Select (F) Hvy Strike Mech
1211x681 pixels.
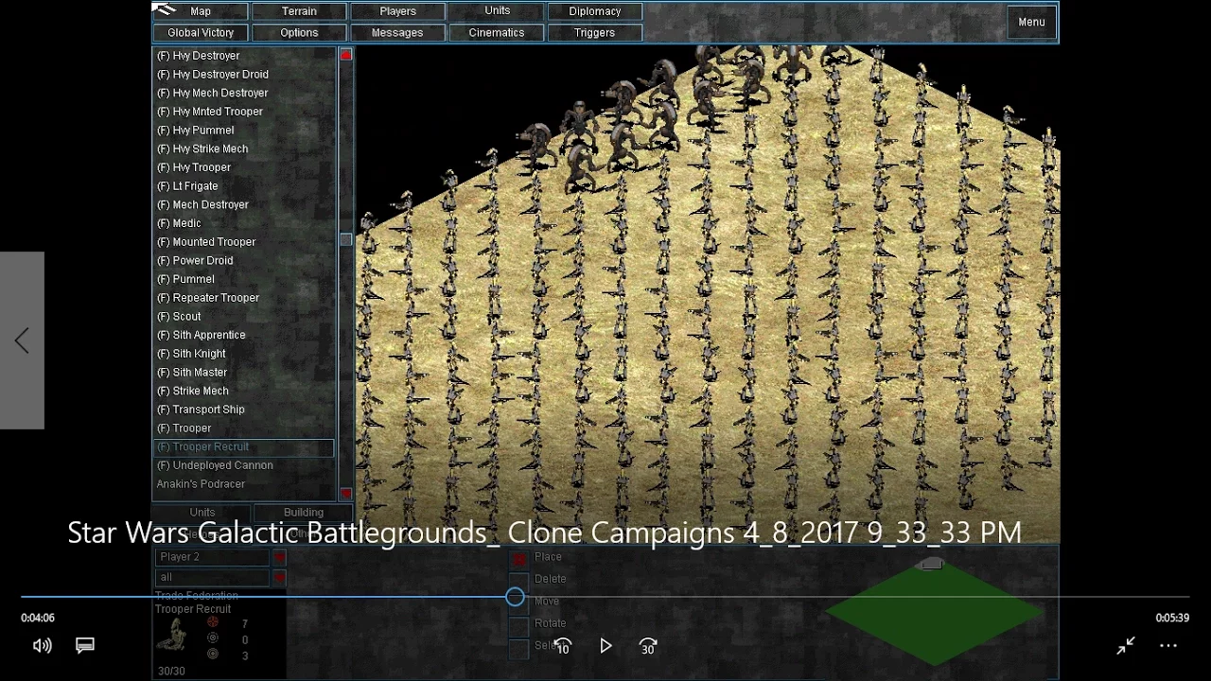[244, 148]
